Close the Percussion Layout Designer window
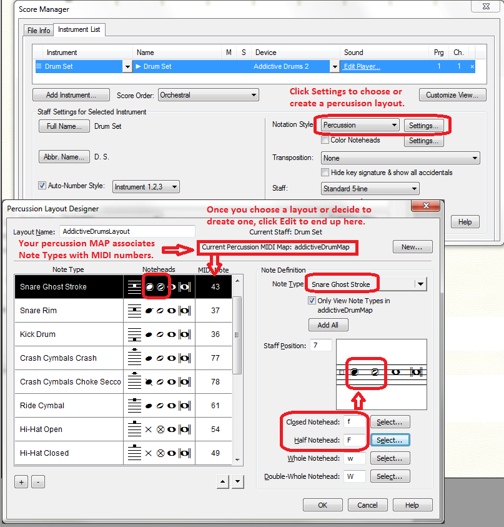This screenshot has width=504, height=527. pos(425,208)
